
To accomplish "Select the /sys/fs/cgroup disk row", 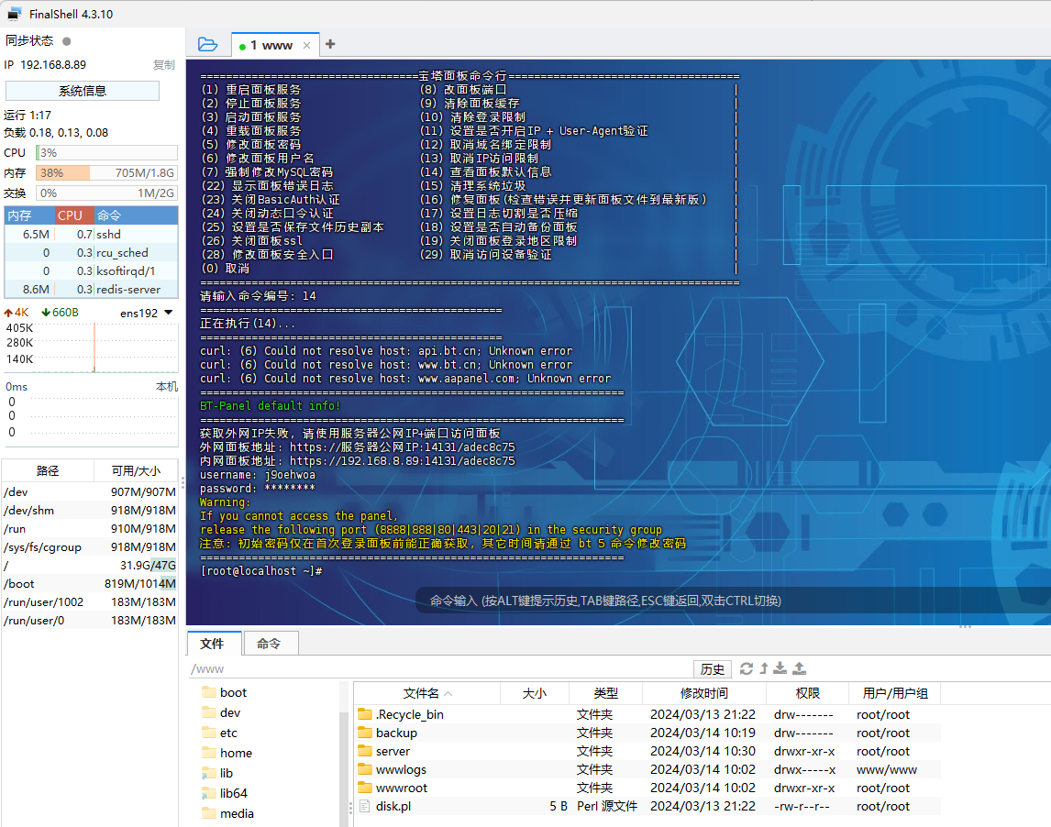I will point(90,547).
